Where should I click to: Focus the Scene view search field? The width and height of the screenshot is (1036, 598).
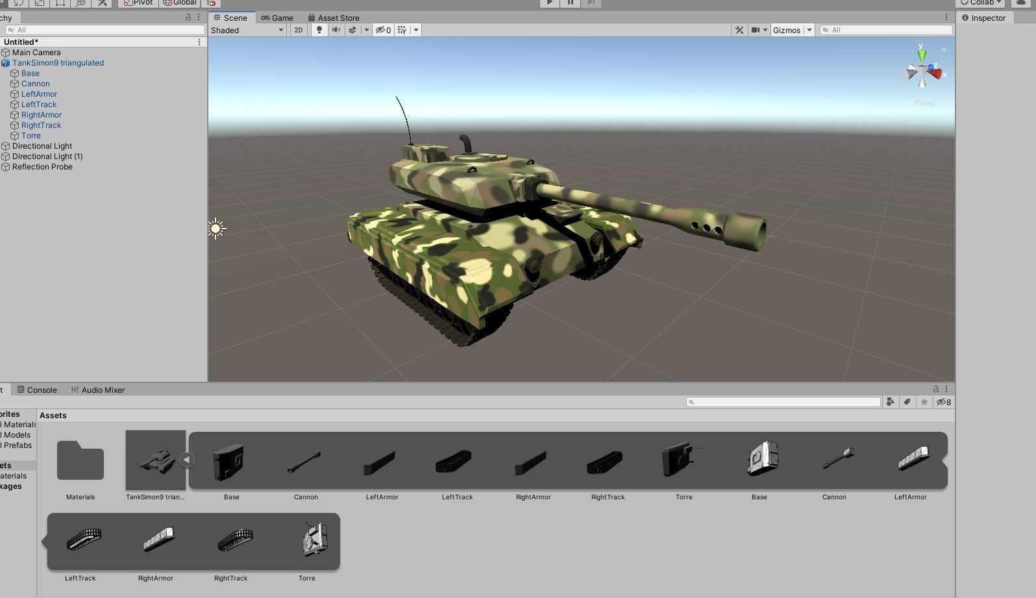point(886,30)
